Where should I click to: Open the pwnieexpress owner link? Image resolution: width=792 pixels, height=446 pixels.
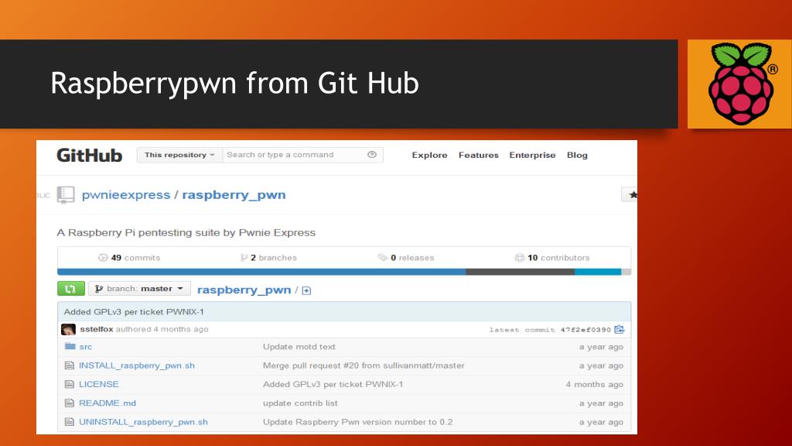pyautogui.click(x=126, y=194)
